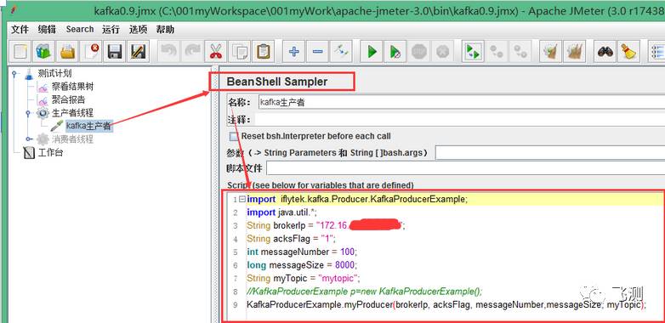Image resolution: width=665 pixels, height=323 pixels.
Task: Undo the last change icon
Action: [x=168, y=52]
